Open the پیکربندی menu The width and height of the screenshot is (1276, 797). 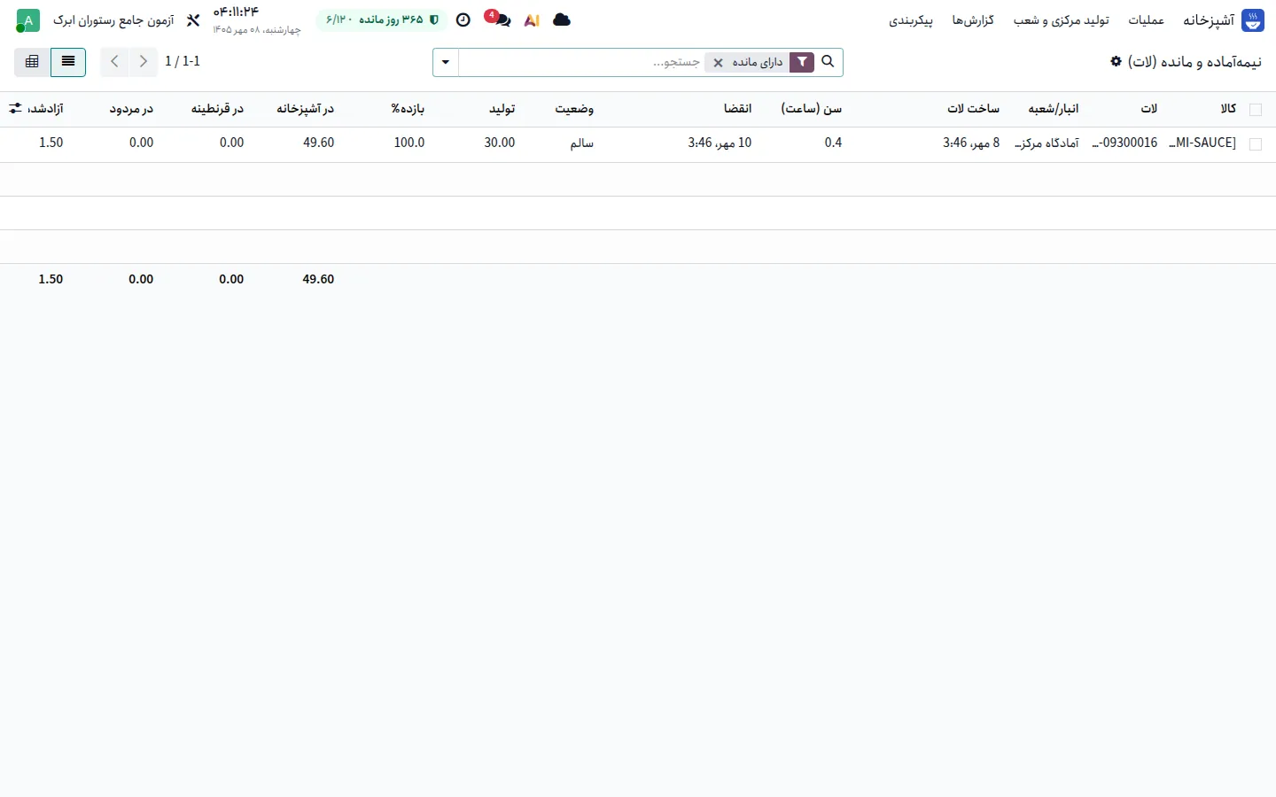[911, 20]
